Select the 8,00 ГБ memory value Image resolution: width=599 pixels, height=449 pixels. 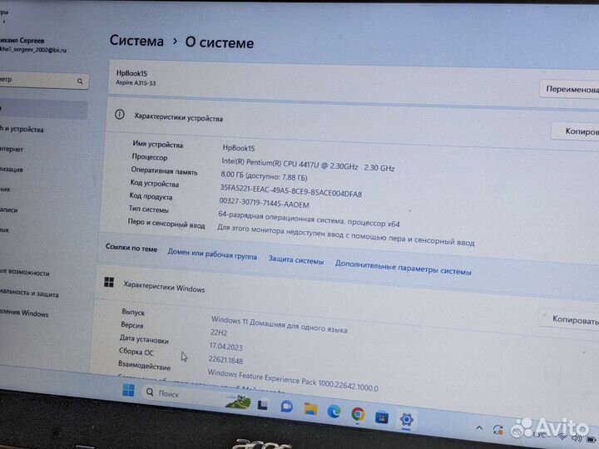264,175
